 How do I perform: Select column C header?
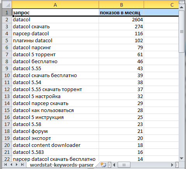point(161,5)
